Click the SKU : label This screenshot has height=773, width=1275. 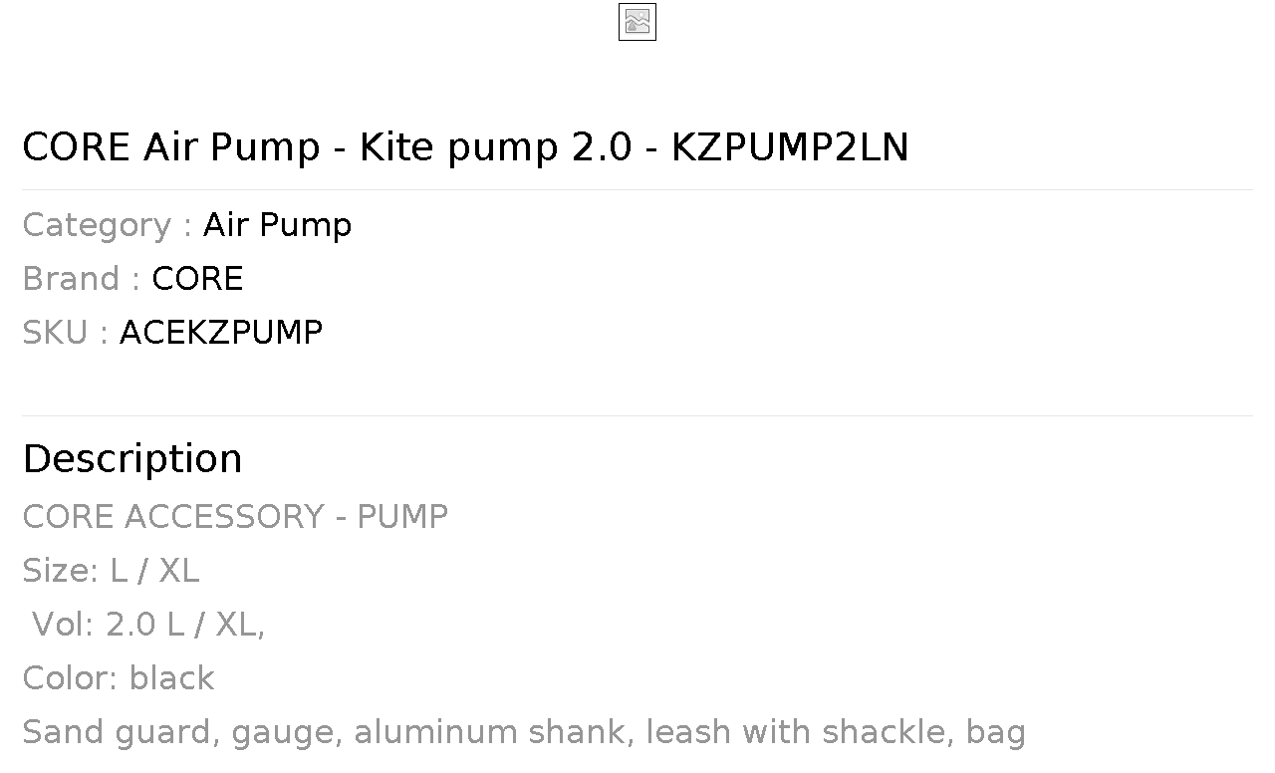(65, 333)
